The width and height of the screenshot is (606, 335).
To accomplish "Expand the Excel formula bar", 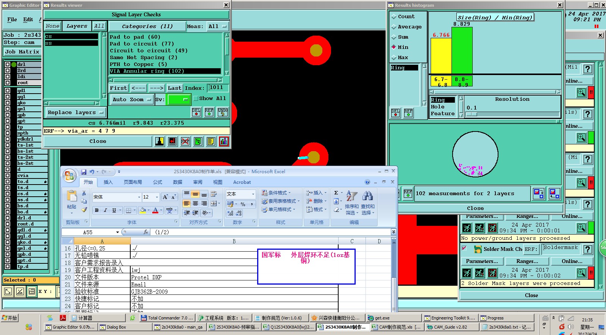I will click(394, 232).
